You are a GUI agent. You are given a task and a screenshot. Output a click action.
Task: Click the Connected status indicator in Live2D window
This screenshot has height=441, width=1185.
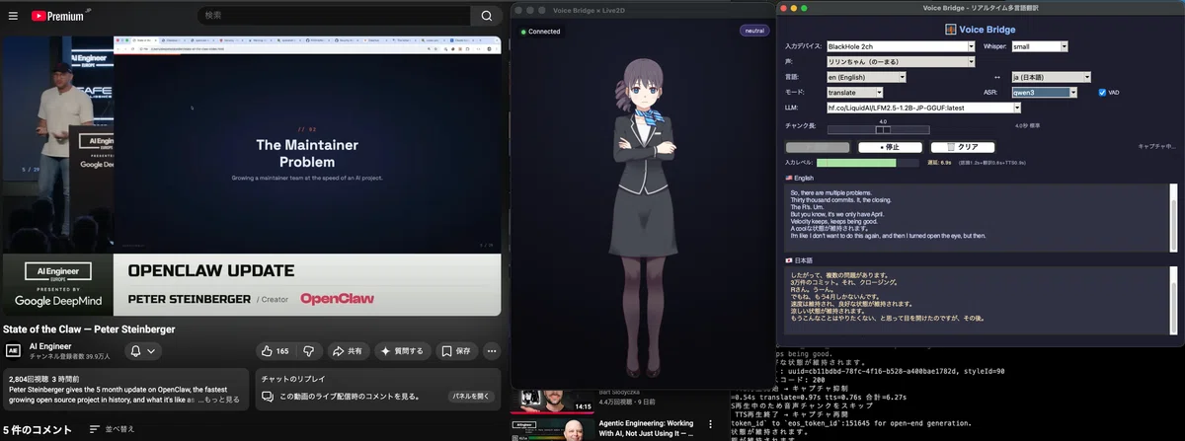[x=540, y=32]
